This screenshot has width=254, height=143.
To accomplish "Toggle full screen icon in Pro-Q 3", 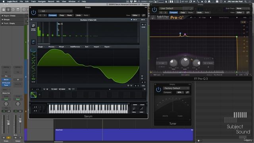I will pos(250,17).
